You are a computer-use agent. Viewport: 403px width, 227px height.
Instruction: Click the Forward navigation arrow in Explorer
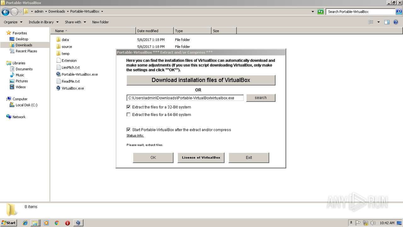pos(14,12)
